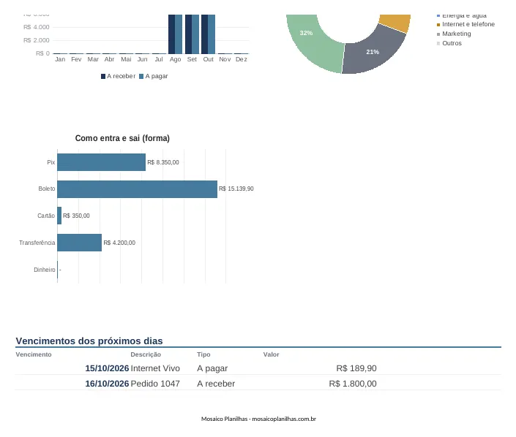Click the Nov month axis label
This screenshot has height=437, width=516.
coord(225,59)
